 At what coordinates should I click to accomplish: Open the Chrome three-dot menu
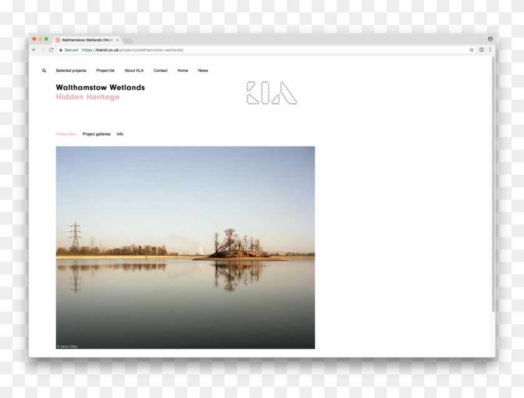coord(490,50)
